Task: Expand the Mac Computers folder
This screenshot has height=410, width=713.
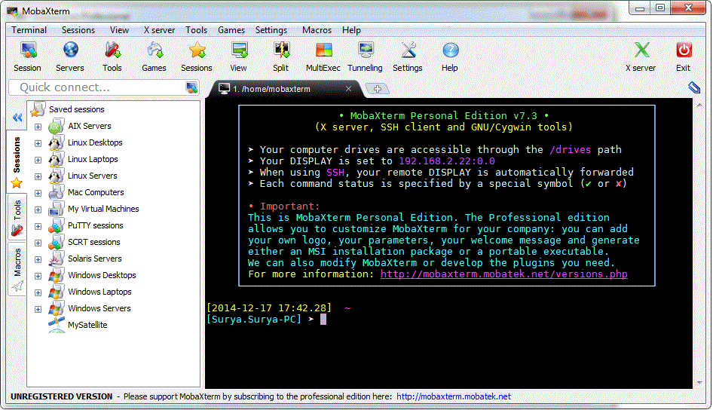Action: 38,193
